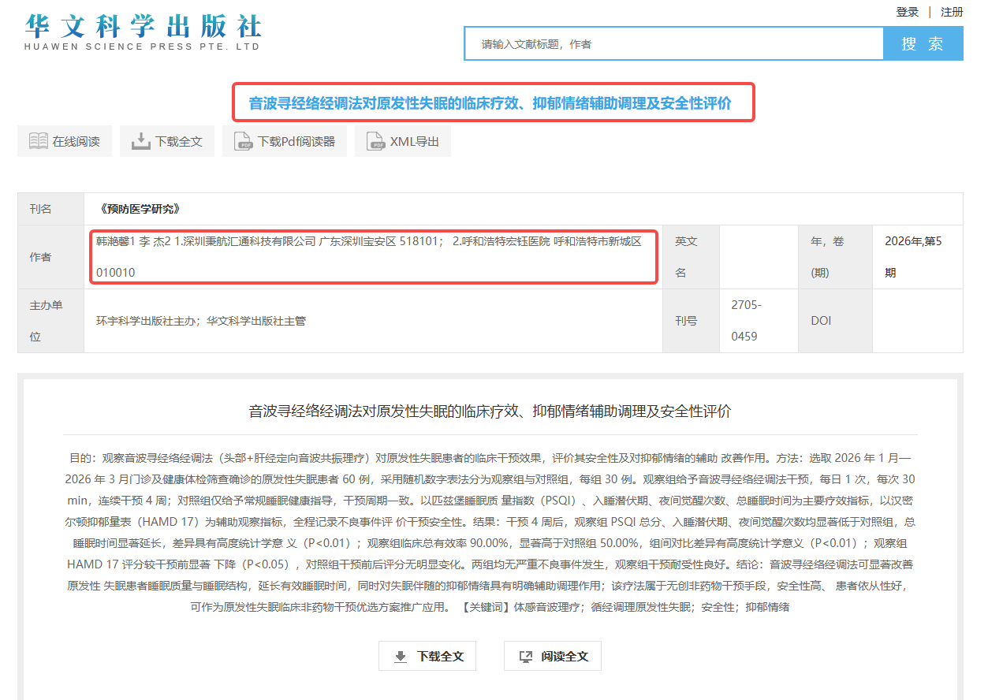The height and width of the screenshot is (700, 988).
Task: Click external-link icon in 阅读全文 button
Action: (526, 656)
